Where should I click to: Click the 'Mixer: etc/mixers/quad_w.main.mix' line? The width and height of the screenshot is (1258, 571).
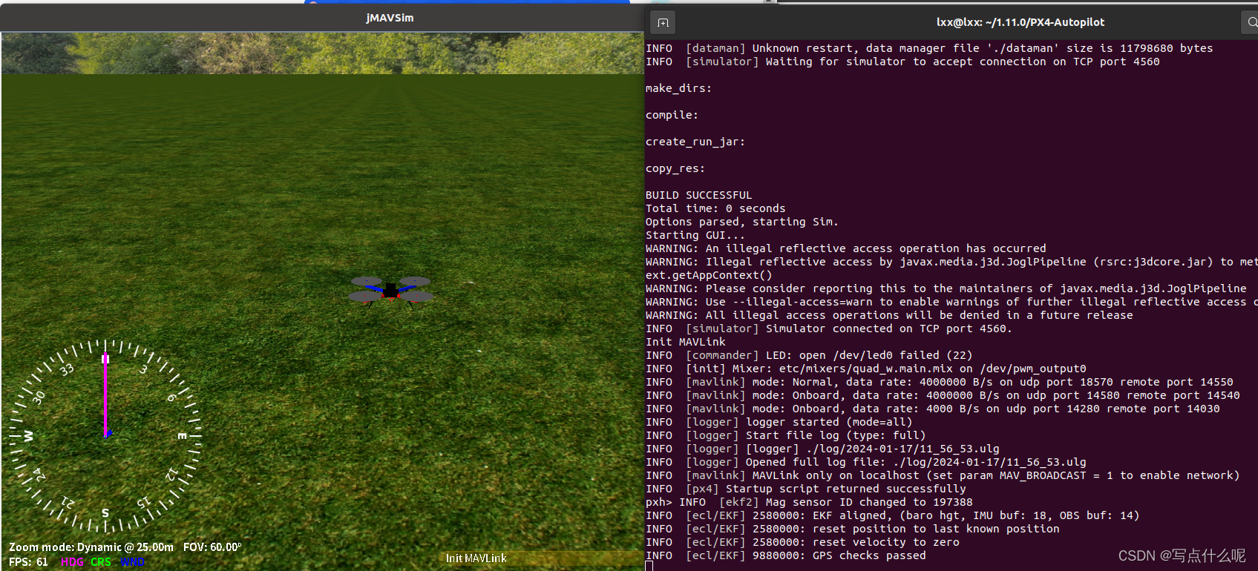(x=866, y=369)
